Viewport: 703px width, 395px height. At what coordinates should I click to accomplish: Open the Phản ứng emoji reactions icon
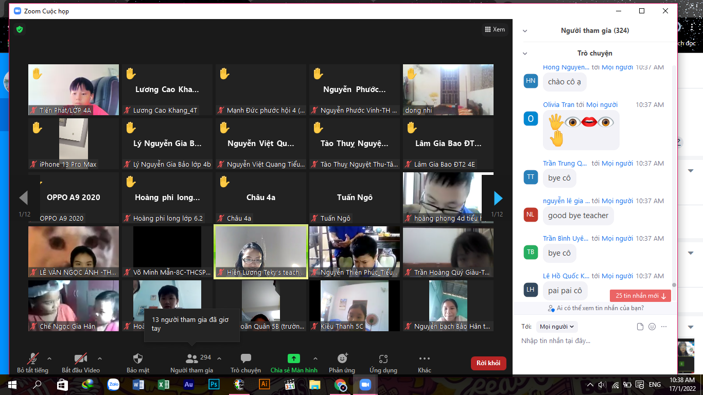coord(342,358)
